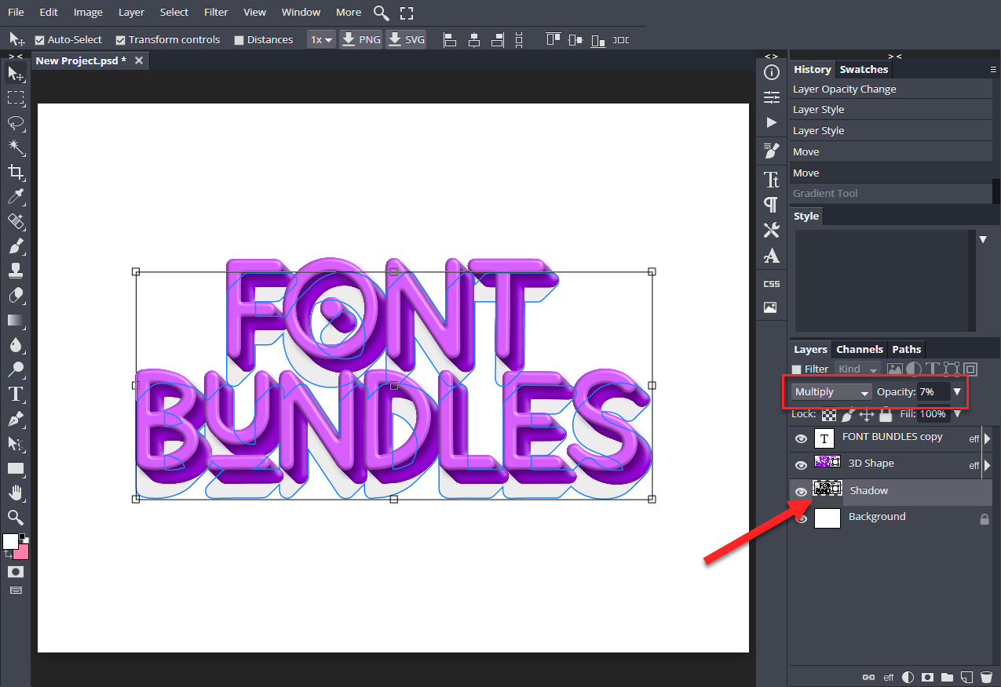Viewport: 1001px width, 687px height.
Task: Select the Eyedropper tool
Action: [15, 197]
